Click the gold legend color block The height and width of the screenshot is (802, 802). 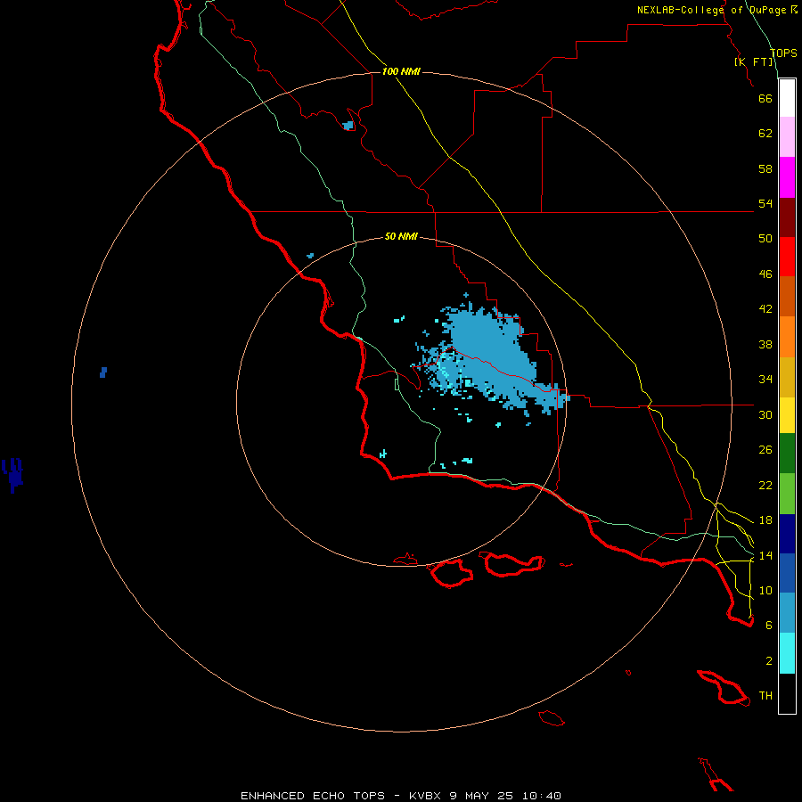(x=787, y=377)
